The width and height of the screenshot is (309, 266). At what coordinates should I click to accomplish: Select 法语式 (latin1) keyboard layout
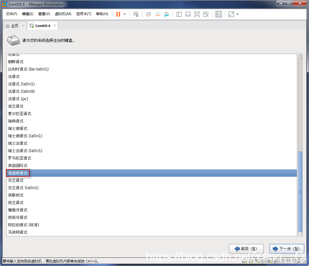(152, 84)
